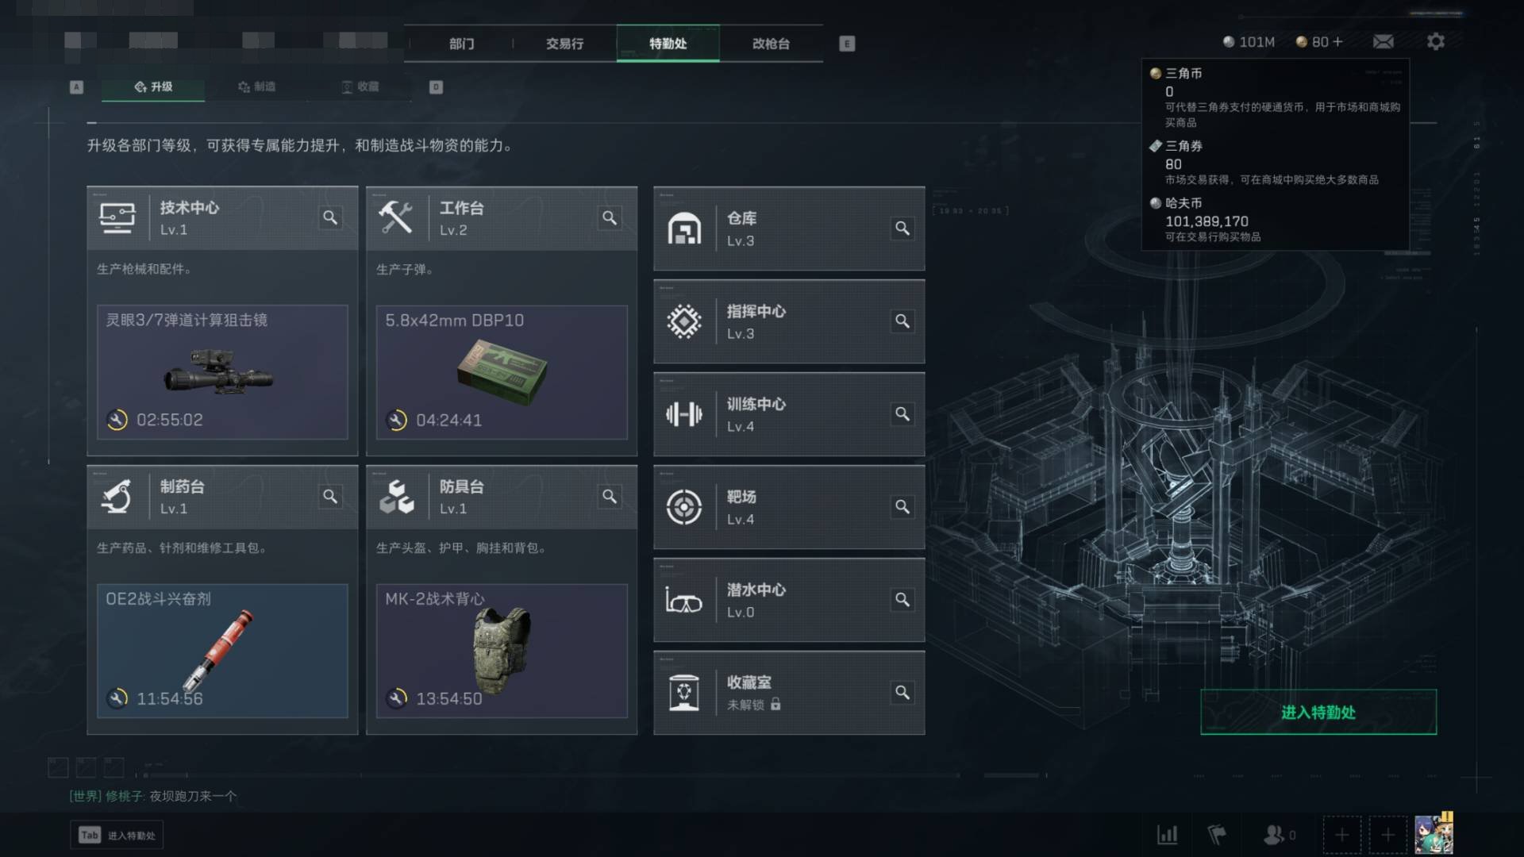Open the 部门 tab
The image size is (1524, 857).
click(461, 44)
